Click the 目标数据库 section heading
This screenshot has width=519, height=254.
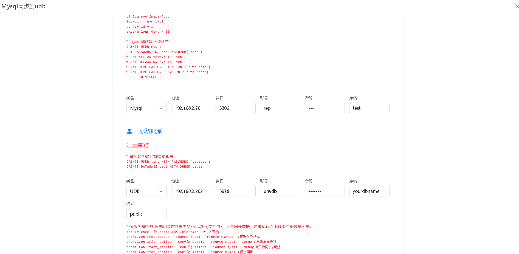point(148,131)
